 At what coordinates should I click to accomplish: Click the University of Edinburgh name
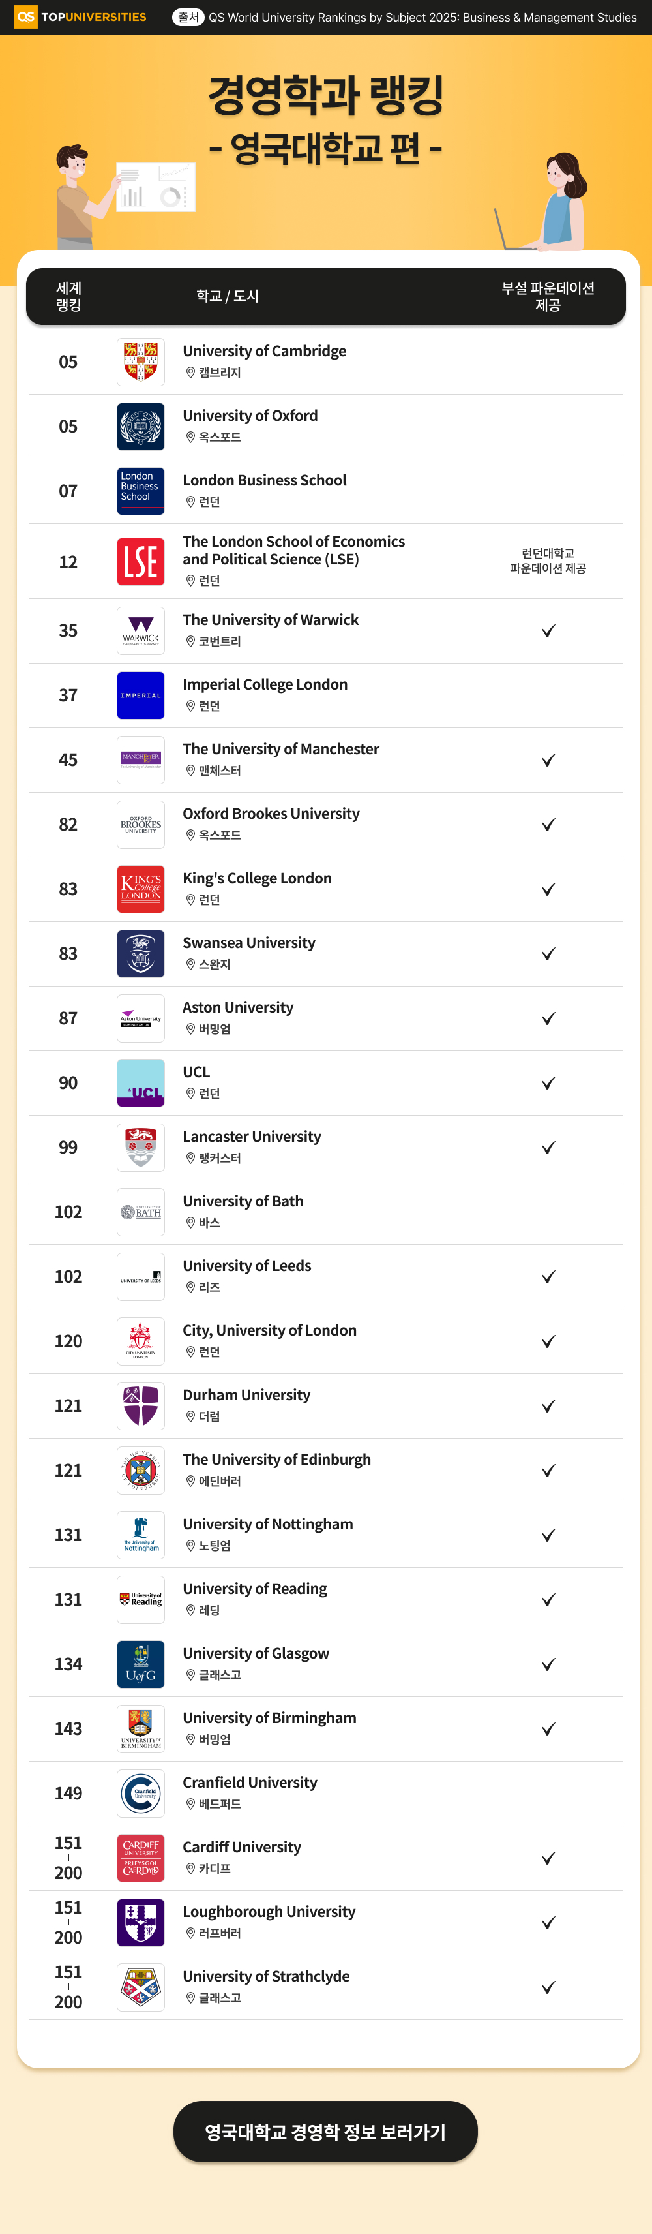pyautogui.click(x=276, y=1460)
